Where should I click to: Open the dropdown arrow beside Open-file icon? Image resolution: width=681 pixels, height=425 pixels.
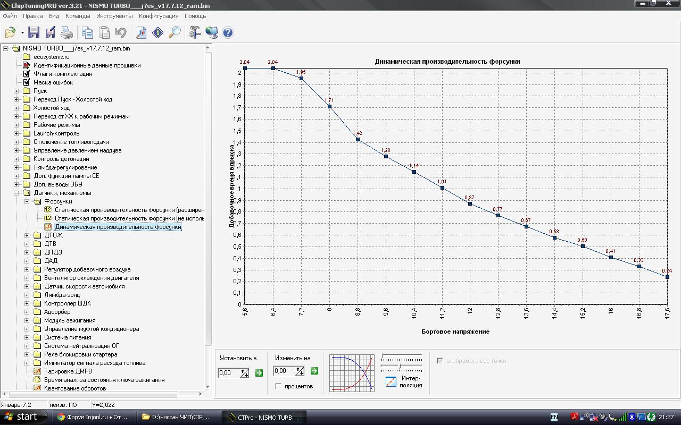click(22, 33)
